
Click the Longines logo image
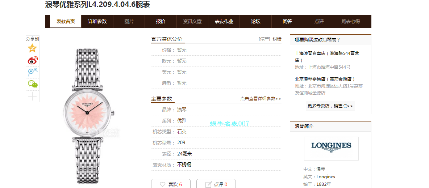coord(331,148)
